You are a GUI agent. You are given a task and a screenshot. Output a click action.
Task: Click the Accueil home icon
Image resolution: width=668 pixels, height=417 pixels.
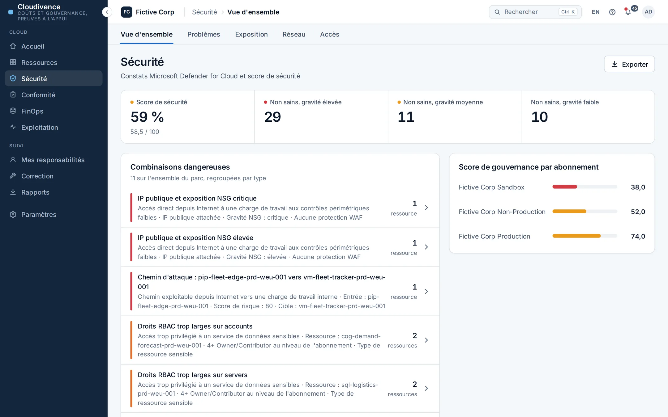click(x=13, y=46)
